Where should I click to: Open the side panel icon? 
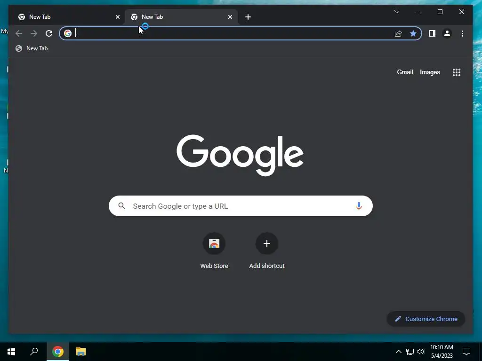click(432, 33)
